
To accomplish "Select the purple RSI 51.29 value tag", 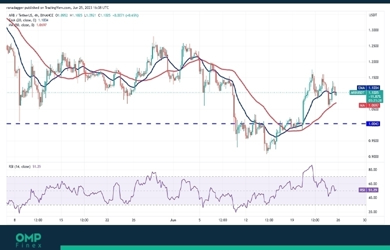I will tap(369, 190).
